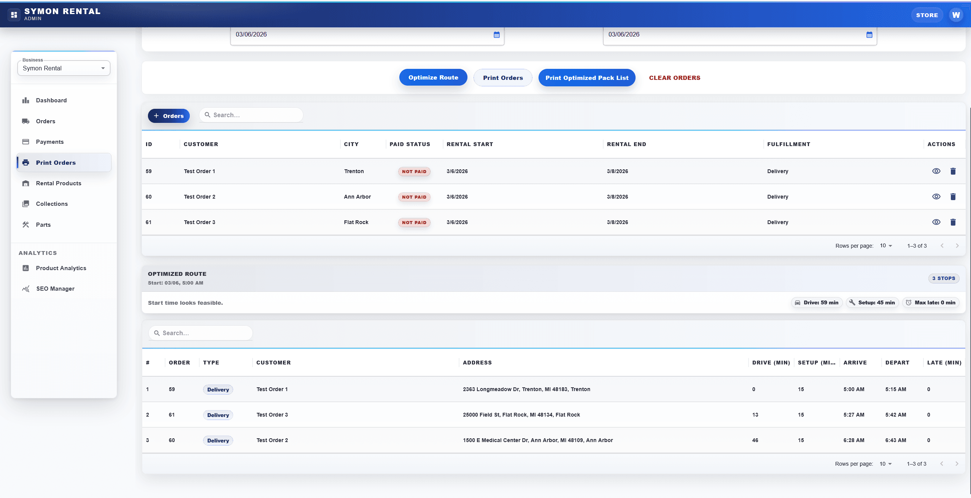This screenshot has height=498, width=971.
Task: Select the Payments card icon
Action: pyautogui.click(x=25, y=142)
